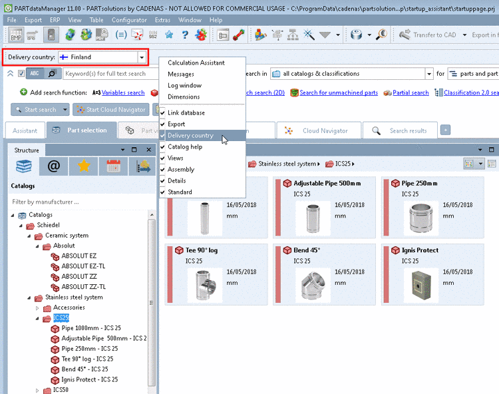Toggle the Catalog help menu entry
Viewport: 499px width, 394px height.
[x=184, y=147]
